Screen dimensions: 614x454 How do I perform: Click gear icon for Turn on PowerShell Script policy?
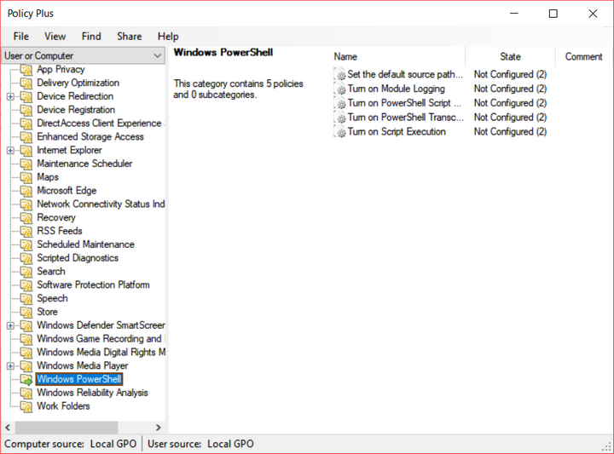[x=340, y=104]
